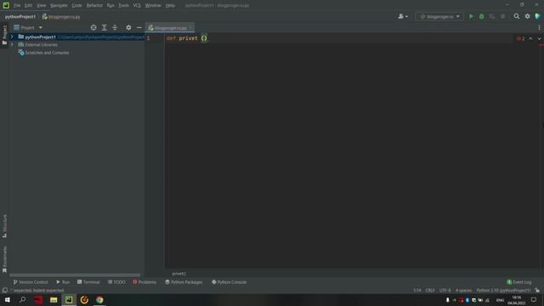Toggle the Project tool window side tab

4,35
